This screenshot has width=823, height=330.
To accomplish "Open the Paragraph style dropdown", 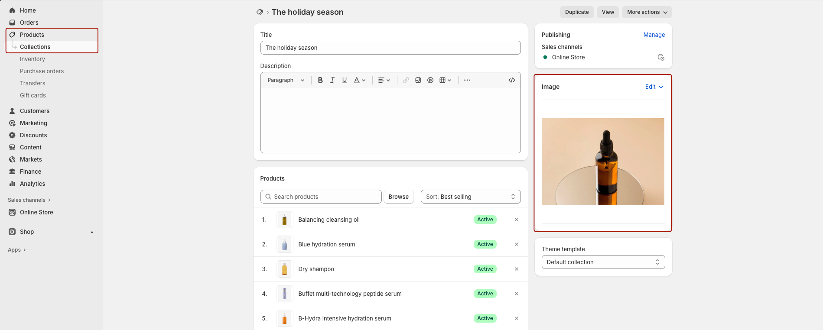I will click(x=286, y=80).
